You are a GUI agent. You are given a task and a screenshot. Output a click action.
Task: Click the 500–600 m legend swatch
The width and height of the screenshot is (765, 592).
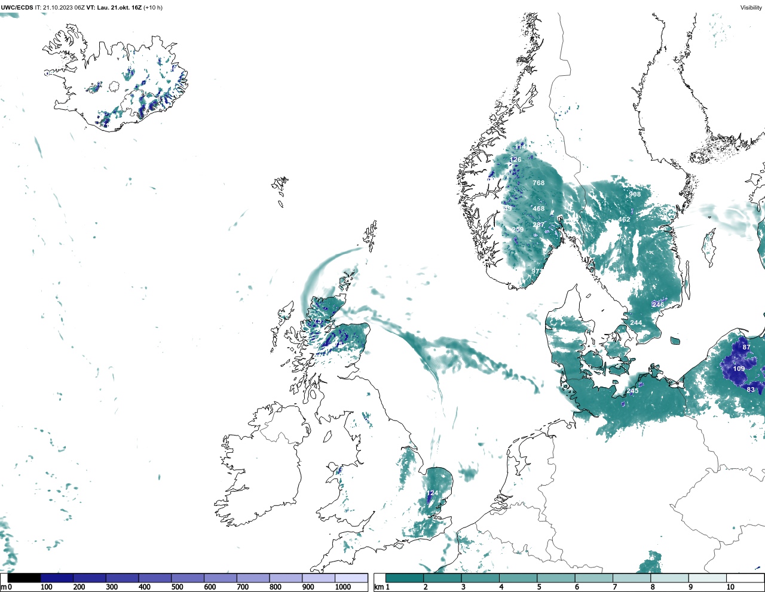[188, 578]
